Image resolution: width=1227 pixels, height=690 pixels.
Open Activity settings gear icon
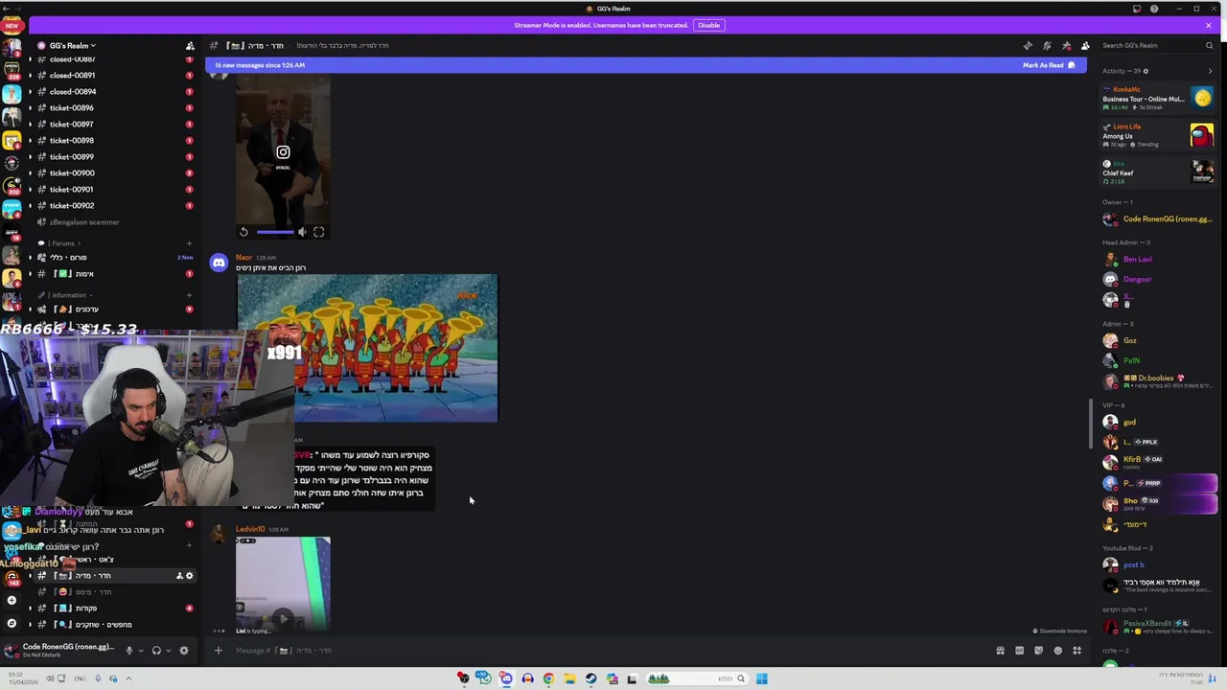[1146, 71]
